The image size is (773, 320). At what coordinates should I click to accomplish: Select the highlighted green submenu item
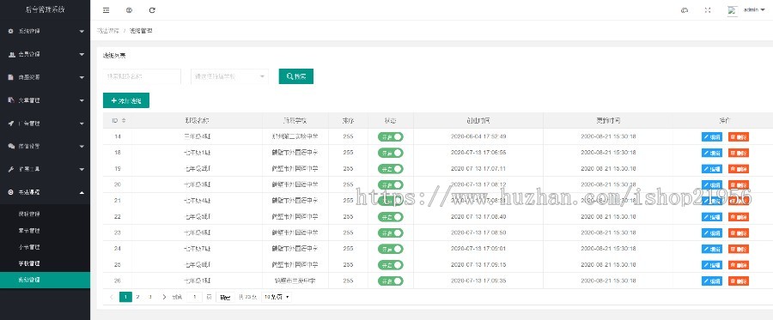tap(45, 280)
